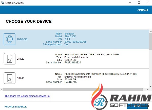Screen dimensions: 152x110
Task: Click 'External hard disk media' type
Action: (x=78, y=77)
